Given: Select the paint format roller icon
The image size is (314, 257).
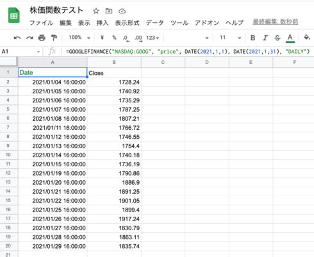Looking at the screenshot, I should 54,38.
